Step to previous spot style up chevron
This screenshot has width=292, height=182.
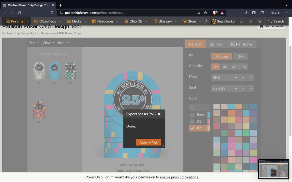pyautogui.click(x=251, y=88)
